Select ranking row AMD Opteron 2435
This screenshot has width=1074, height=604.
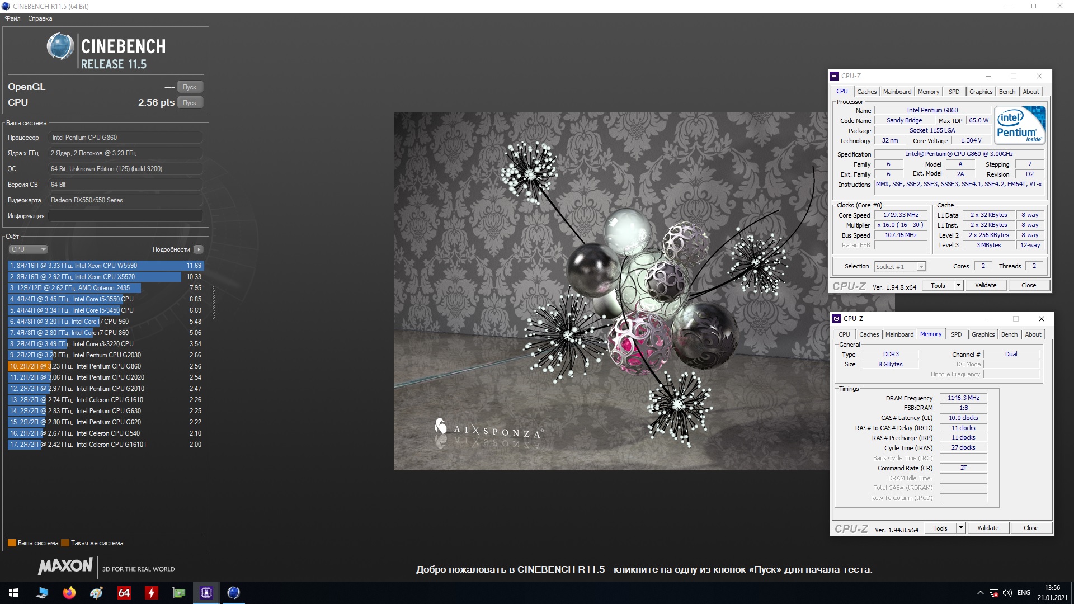point(106,288)
